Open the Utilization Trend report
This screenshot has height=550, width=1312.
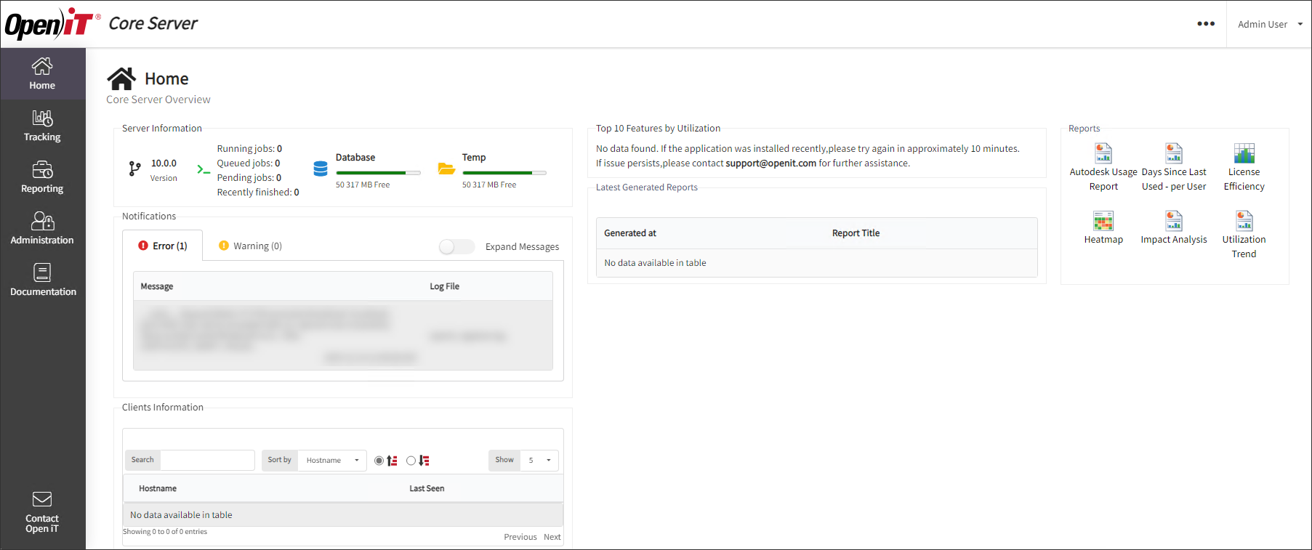click(1244, 221)
